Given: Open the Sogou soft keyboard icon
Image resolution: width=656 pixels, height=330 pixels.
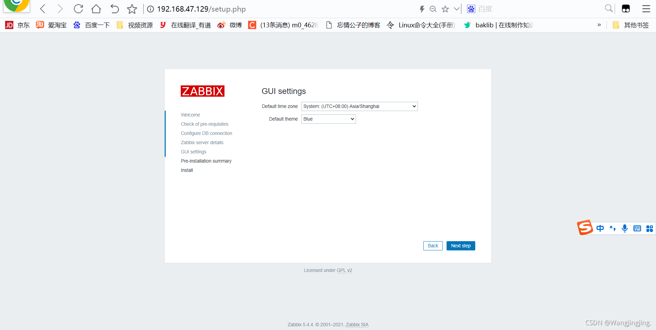Looking at the screenshot, I should click(637, 229).
